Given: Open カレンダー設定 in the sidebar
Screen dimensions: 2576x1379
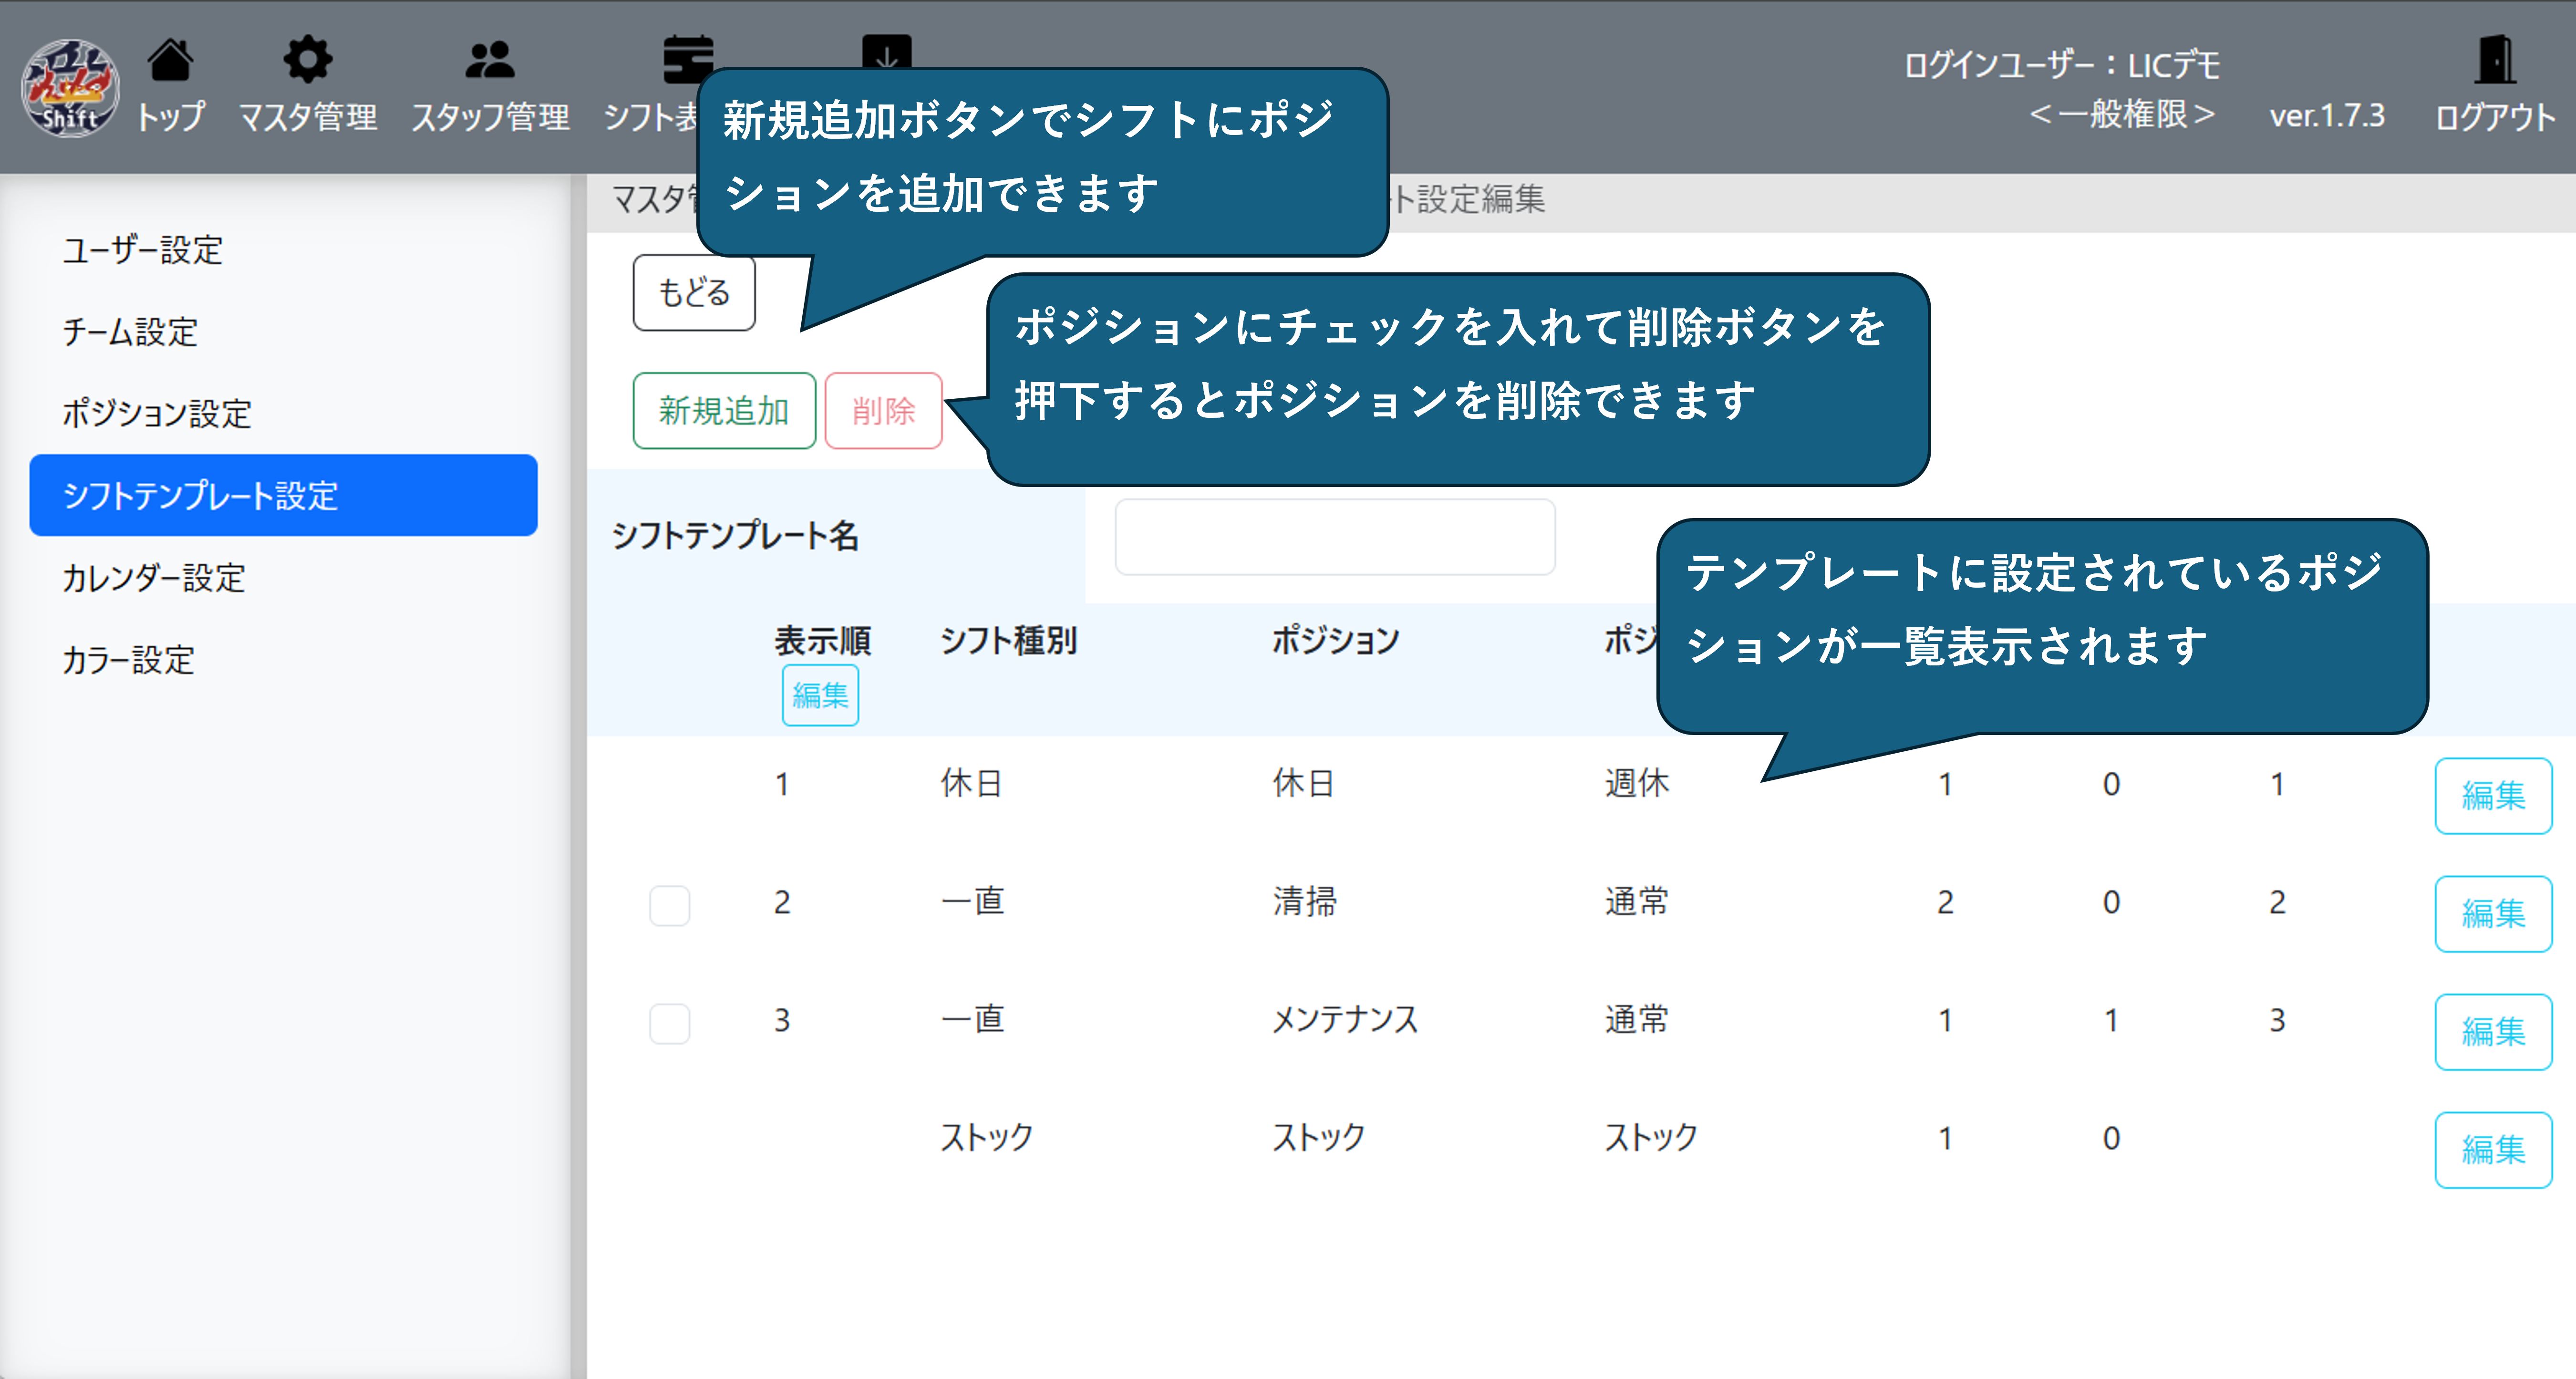Looking at the screenshot, I should (x=153, y=578).
